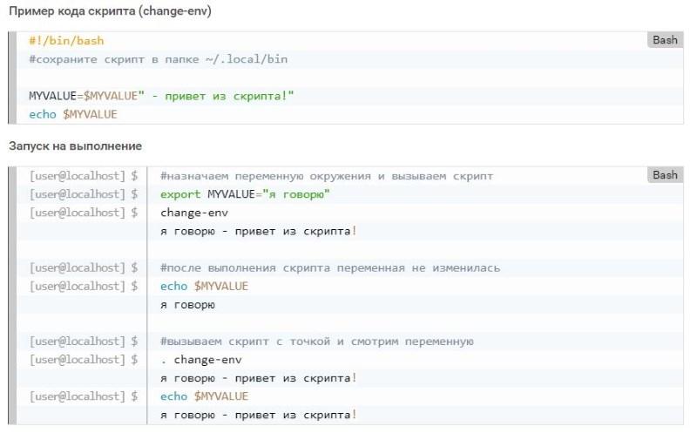Click comment '#назначаем переменную окружения'
697x433 pixels.
click(327, 176)
